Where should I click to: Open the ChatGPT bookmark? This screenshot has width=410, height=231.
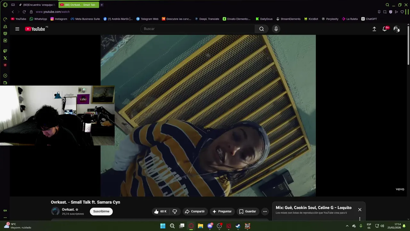click(369, 19)
